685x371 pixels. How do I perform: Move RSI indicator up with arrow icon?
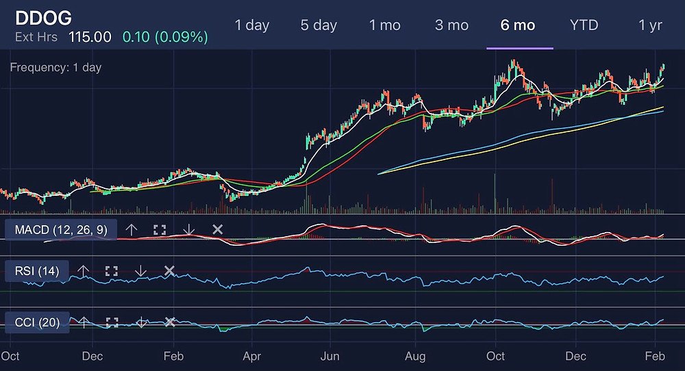pos(83,271)
